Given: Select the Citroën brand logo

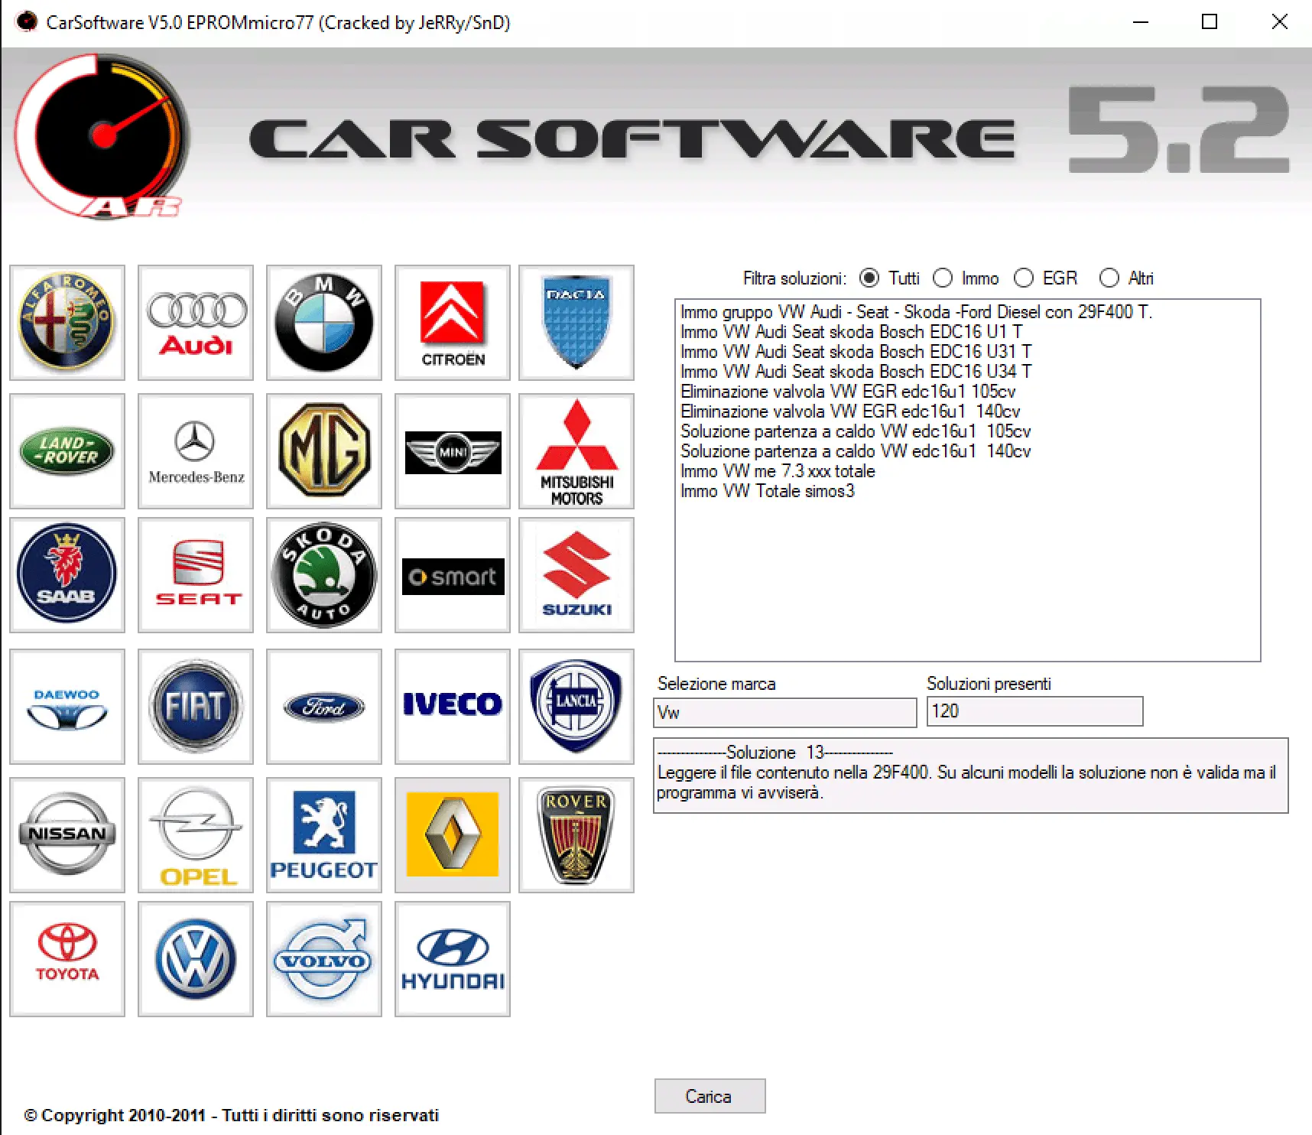Looking at the screenshot, I should point(453,322).
